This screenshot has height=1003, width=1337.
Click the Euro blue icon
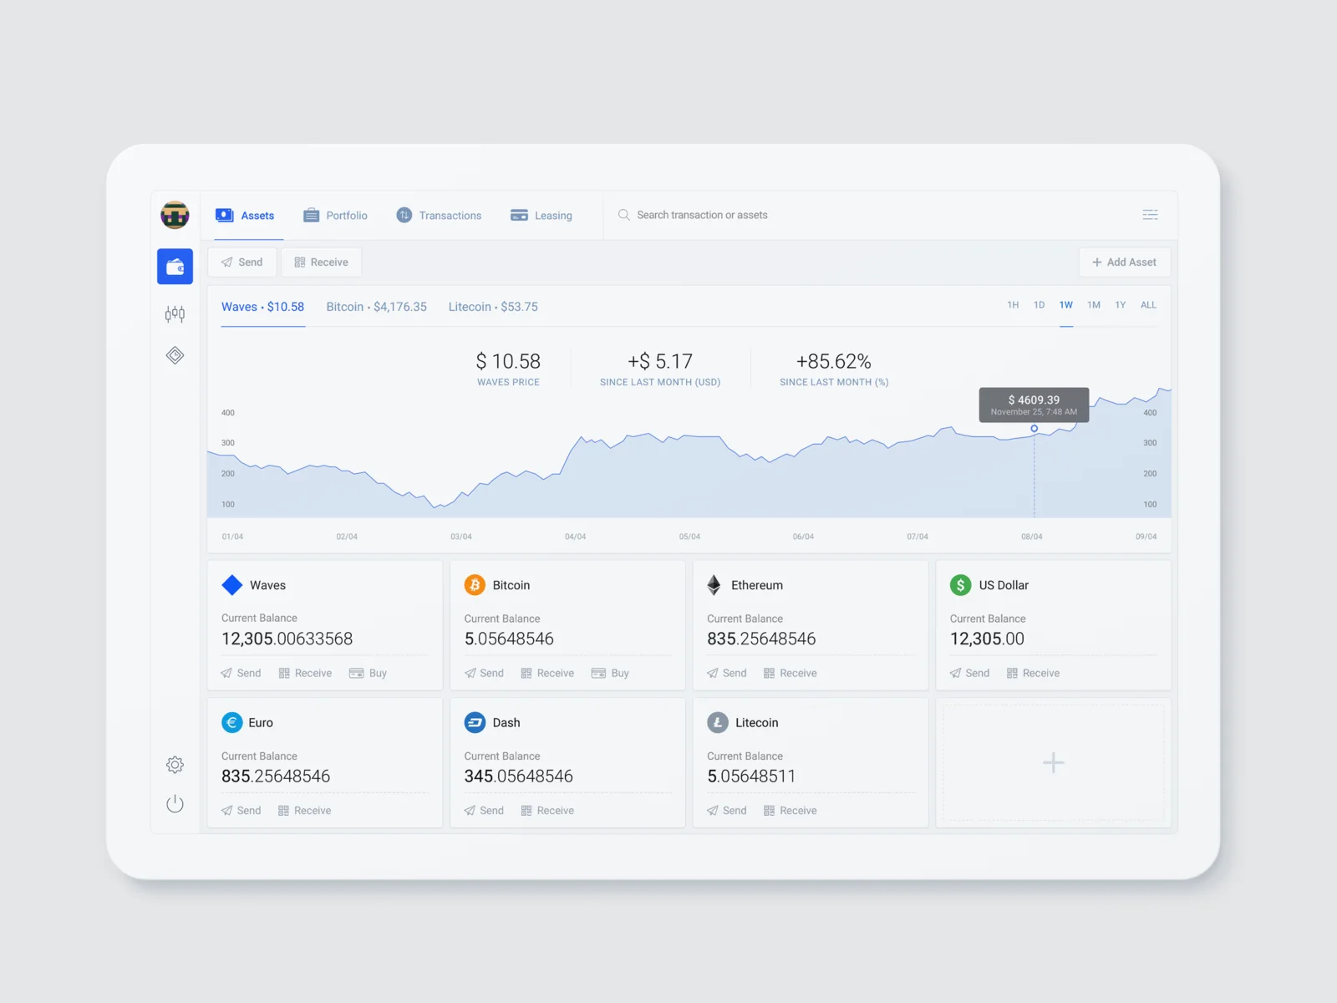(232, 722)
